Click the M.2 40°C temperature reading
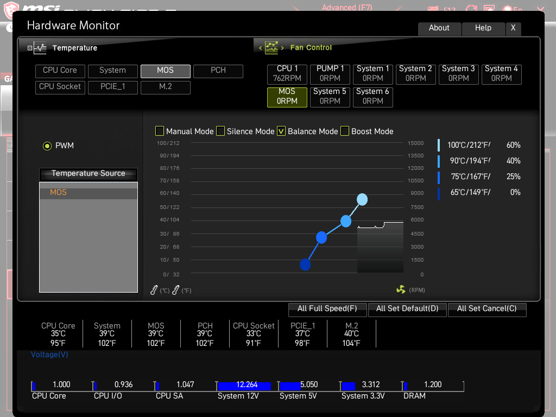This screenshot has width=556, height=417. pos(351,334)
